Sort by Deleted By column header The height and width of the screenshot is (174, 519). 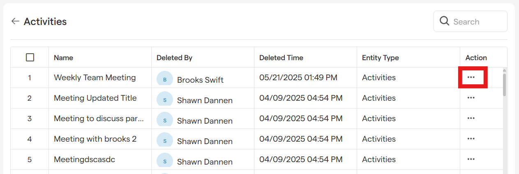(174, 58)
